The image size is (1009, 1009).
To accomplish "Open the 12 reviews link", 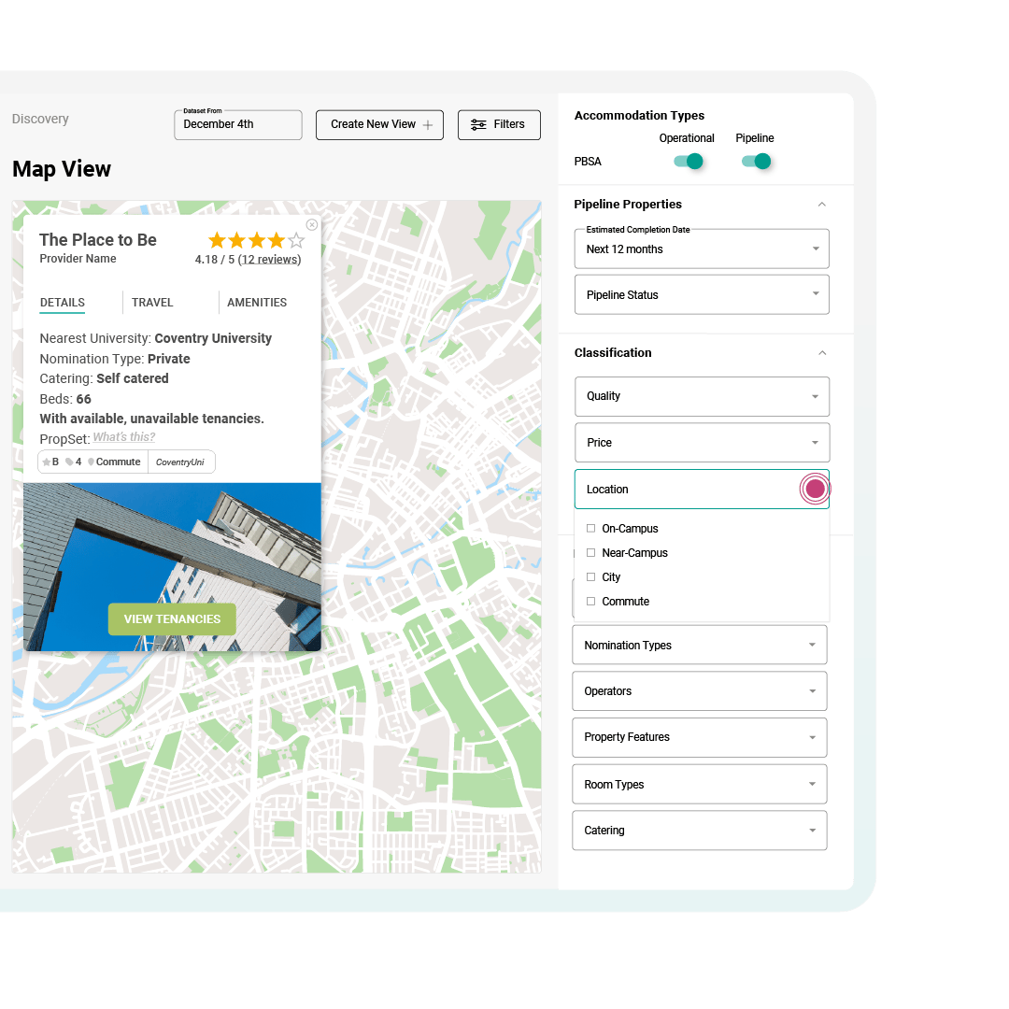I will [x=270, y=259].
